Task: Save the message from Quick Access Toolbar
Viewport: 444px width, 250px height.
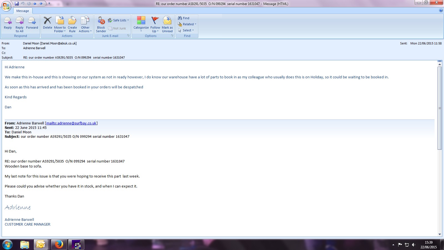Action: click(17, 4)
